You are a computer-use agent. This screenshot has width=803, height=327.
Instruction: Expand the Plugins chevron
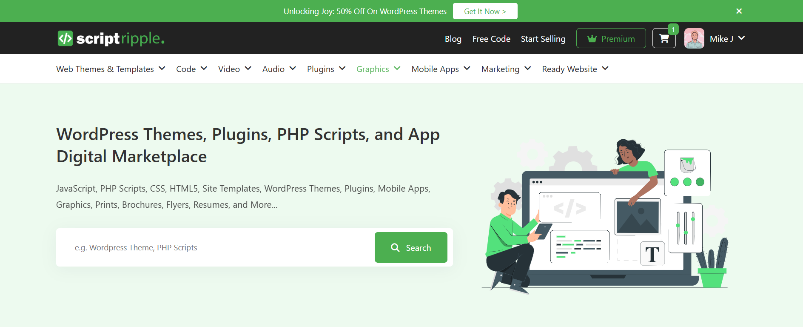click(342, 68)
